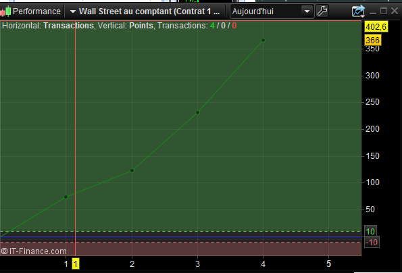Click axis value 100

click(372, 182)
